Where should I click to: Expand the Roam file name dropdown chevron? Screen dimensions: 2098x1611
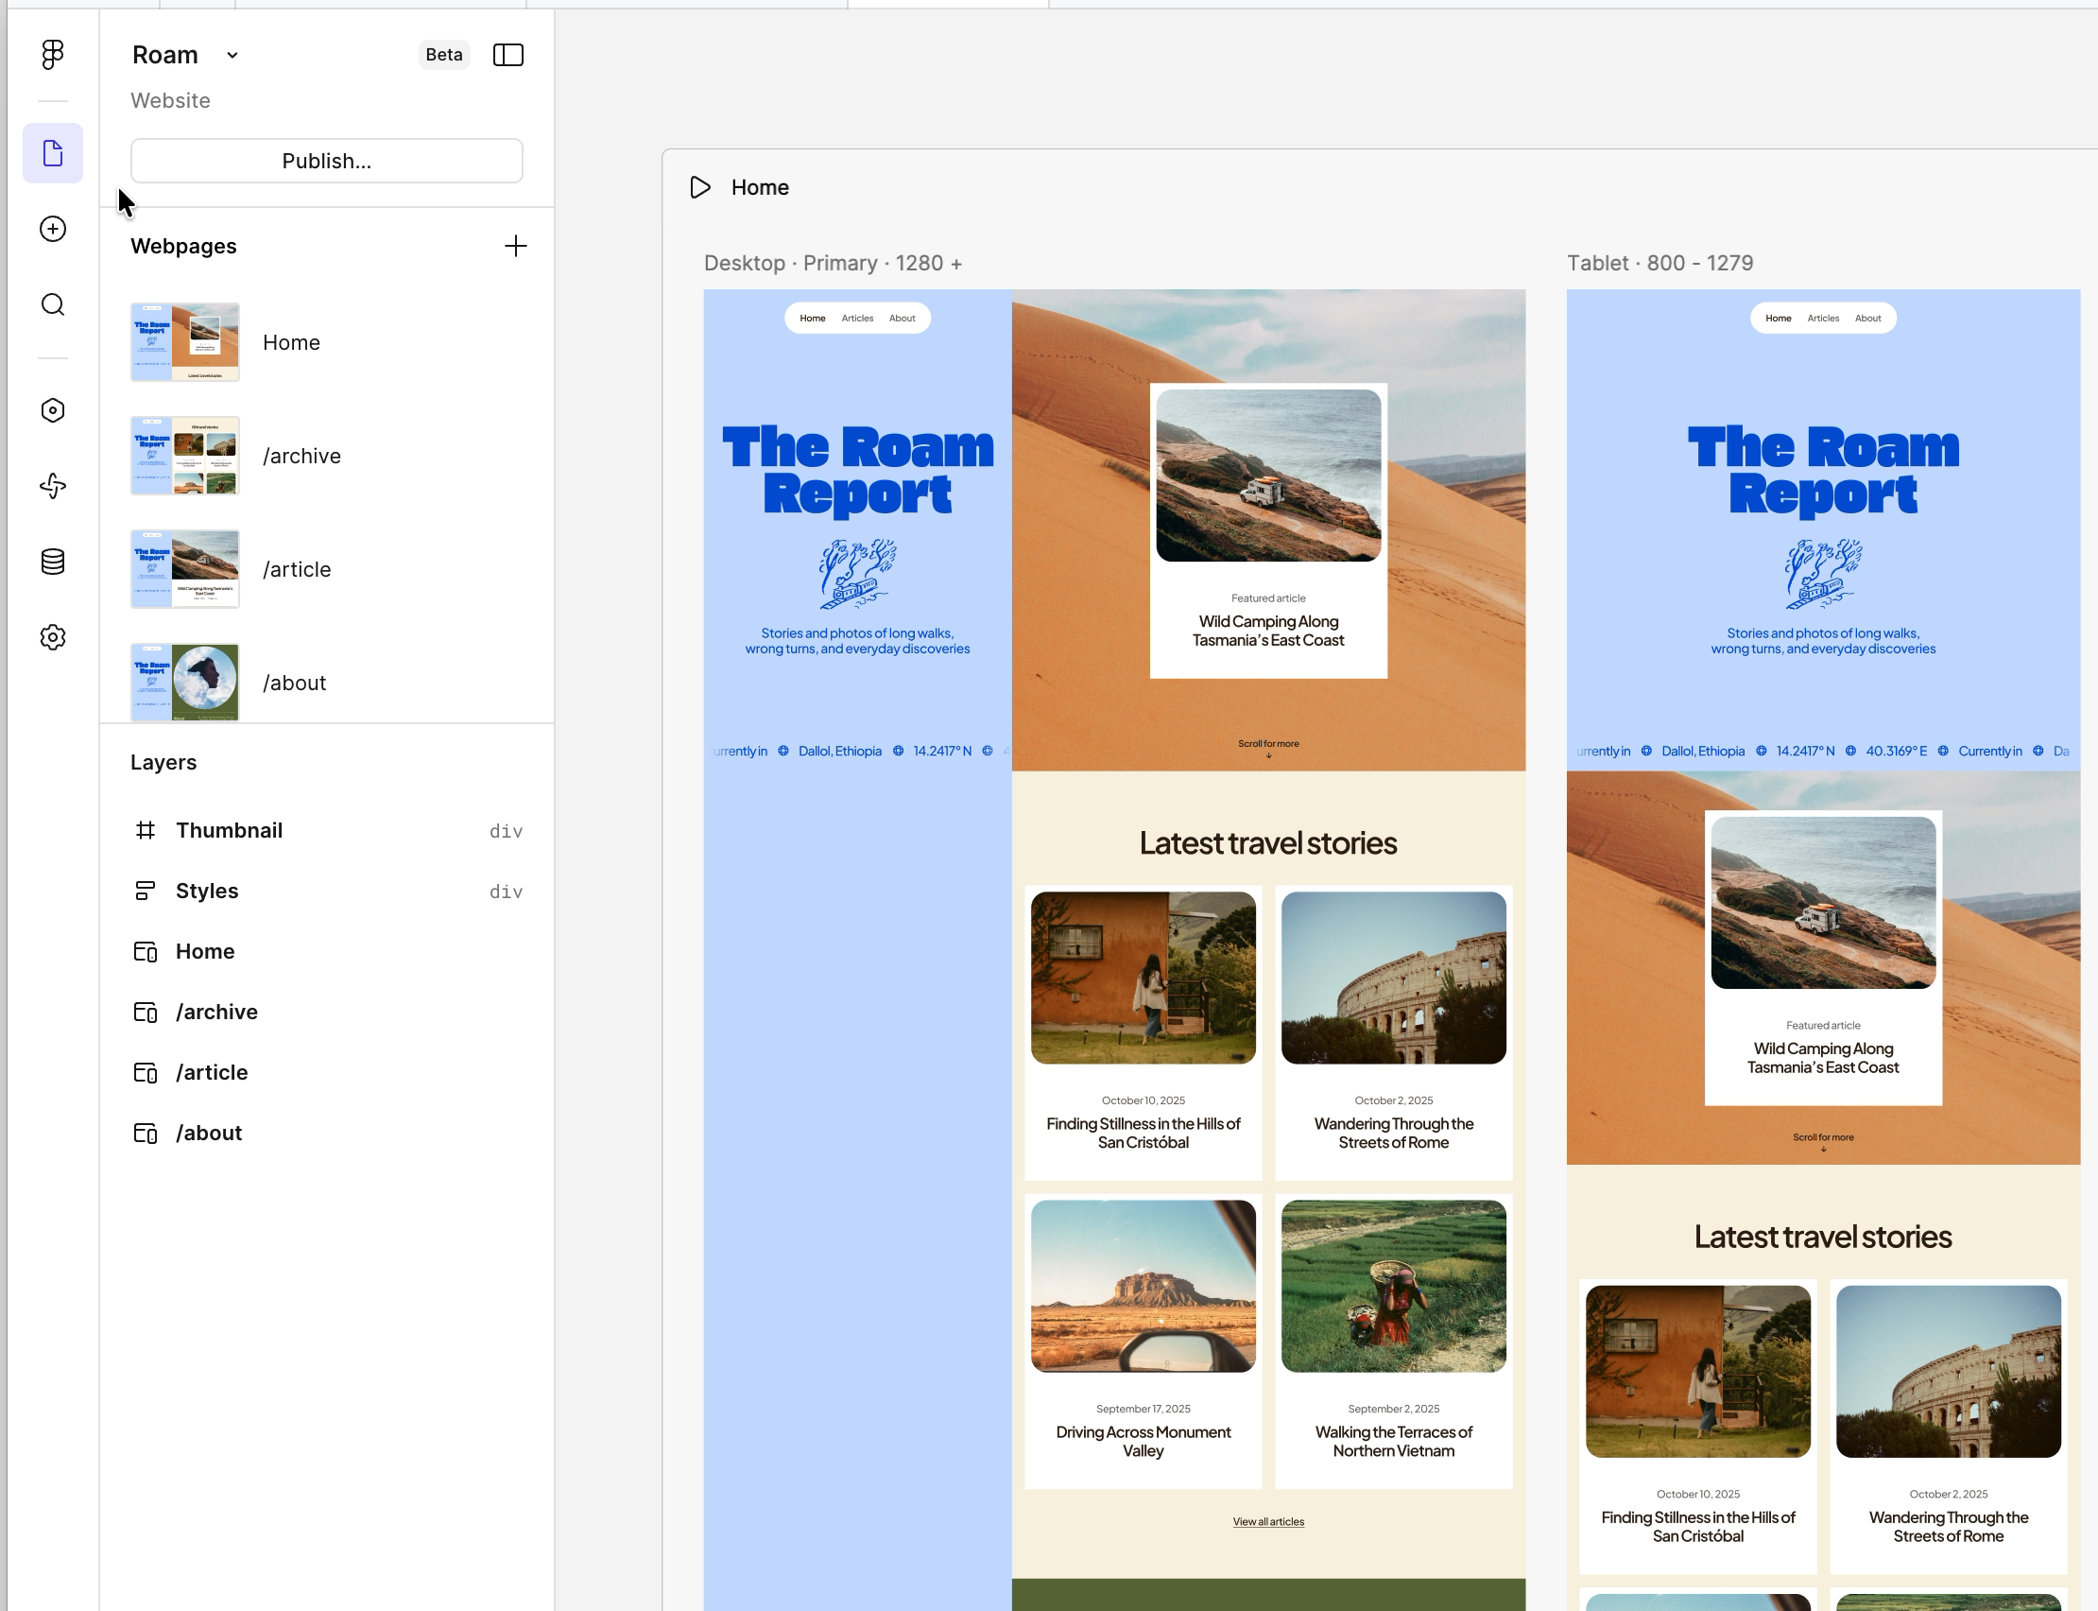point(232,56)
